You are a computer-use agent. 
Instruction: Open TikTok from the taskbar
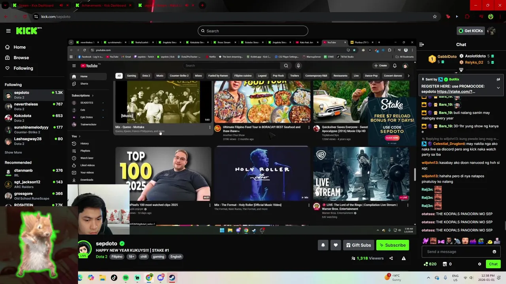[114, 278]
